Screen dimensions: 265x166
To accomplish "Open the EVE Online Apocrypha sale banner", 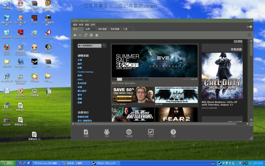I will click(155, 61).
